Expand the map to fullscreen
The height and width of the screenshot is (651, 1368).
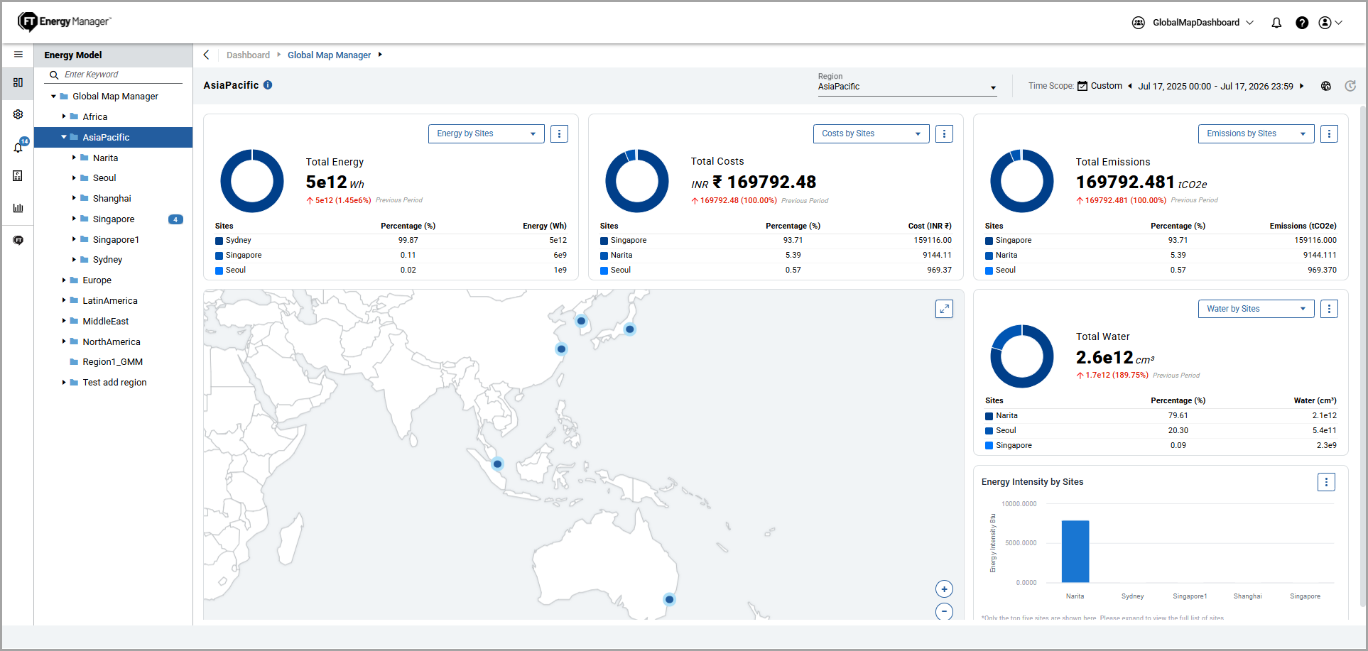pos(944,309)
